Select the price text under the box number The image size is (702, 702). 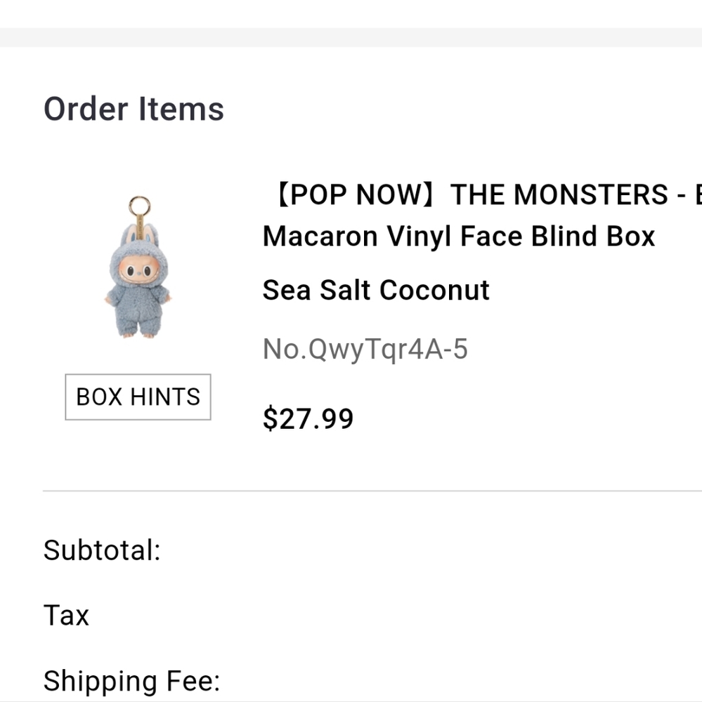click(x=308, y=418)
